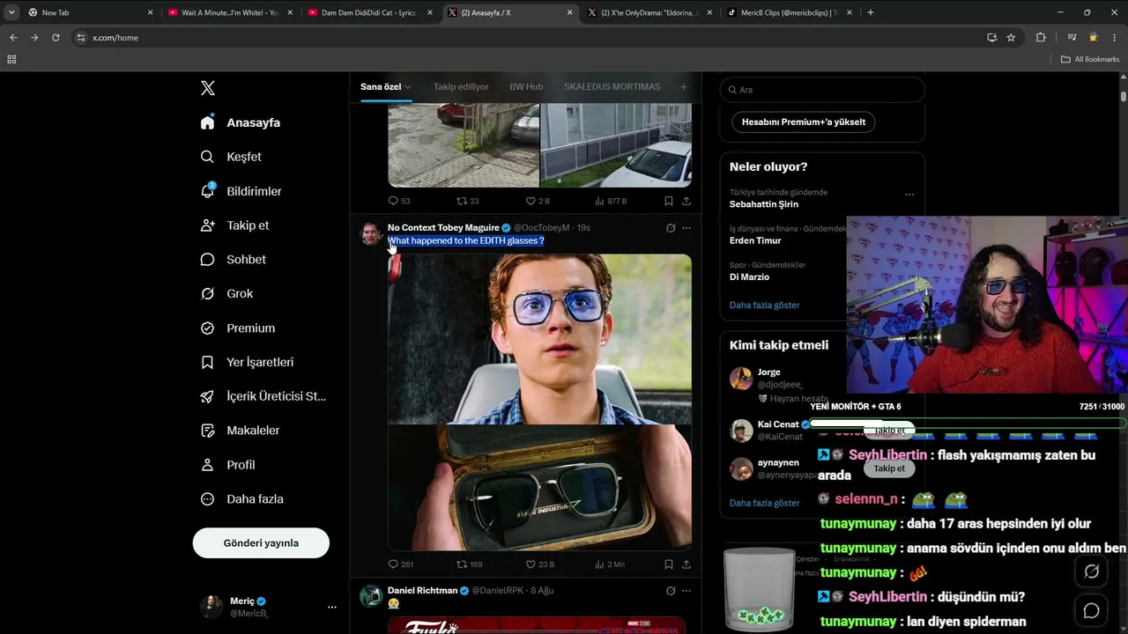Go back using Chrome's back arrow

pyautogui.click(x=13, y=38)
